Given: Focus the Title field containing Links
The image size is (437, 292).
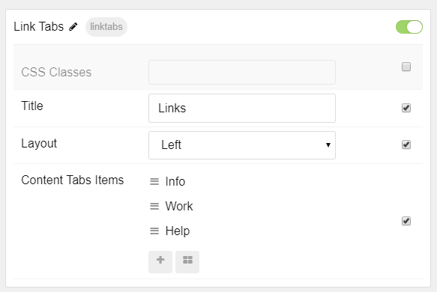Looking at the screenshot, I should click(242, 108).
